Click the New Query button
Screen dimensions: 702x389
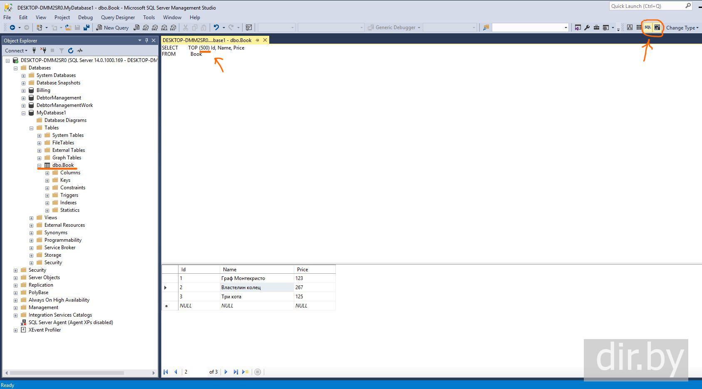[112, 27]
